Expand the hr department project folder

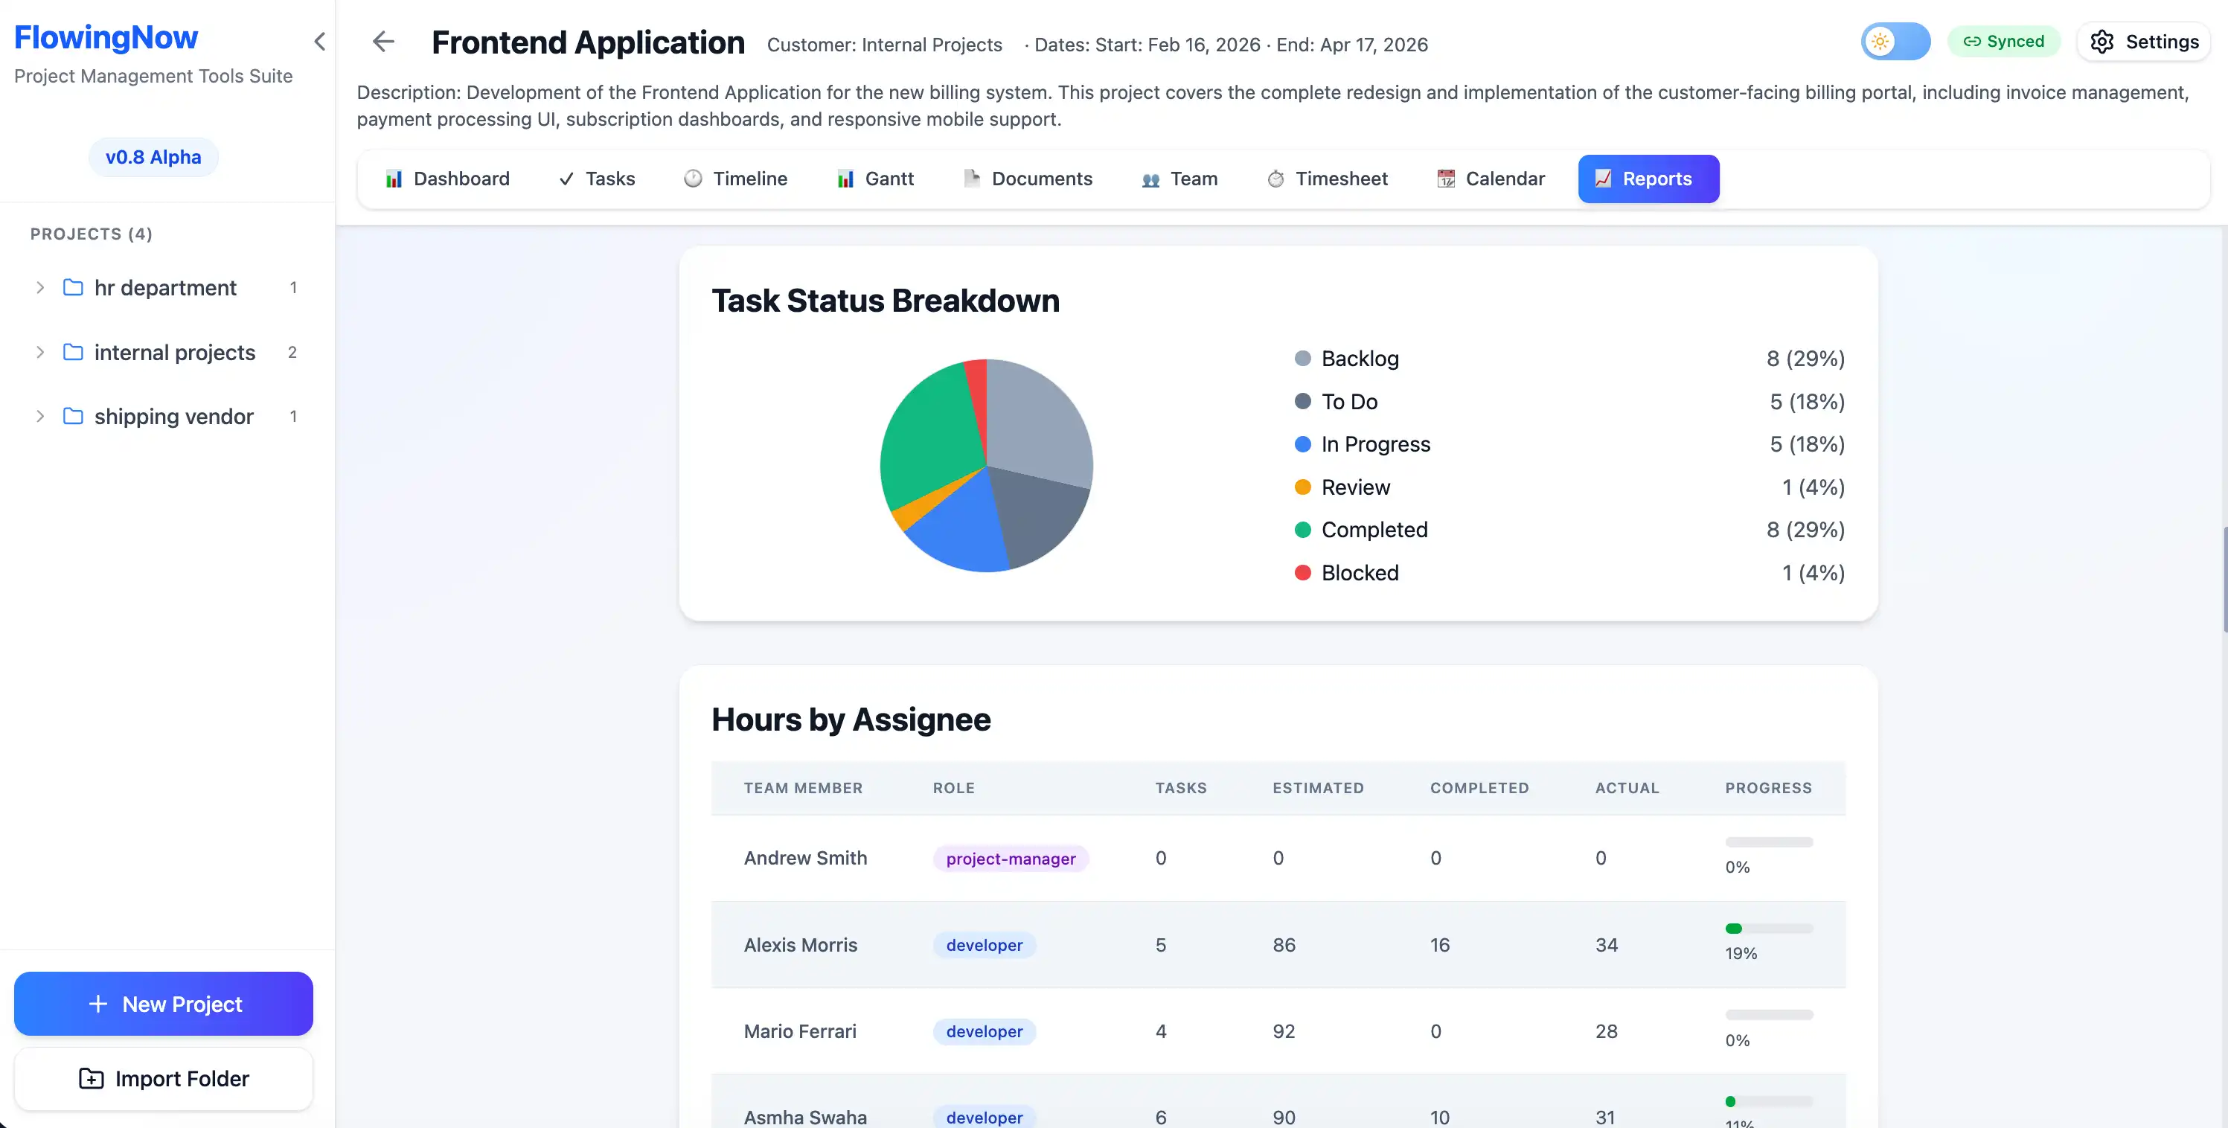tap(39, 287)
